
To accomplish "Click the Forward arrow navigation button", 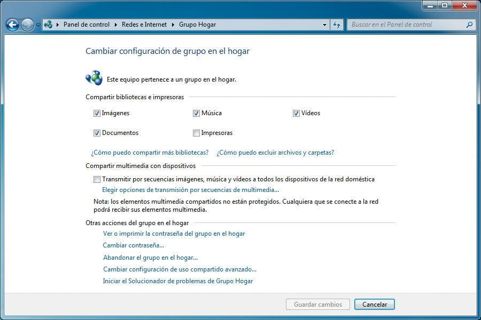I will pos(27,25).
